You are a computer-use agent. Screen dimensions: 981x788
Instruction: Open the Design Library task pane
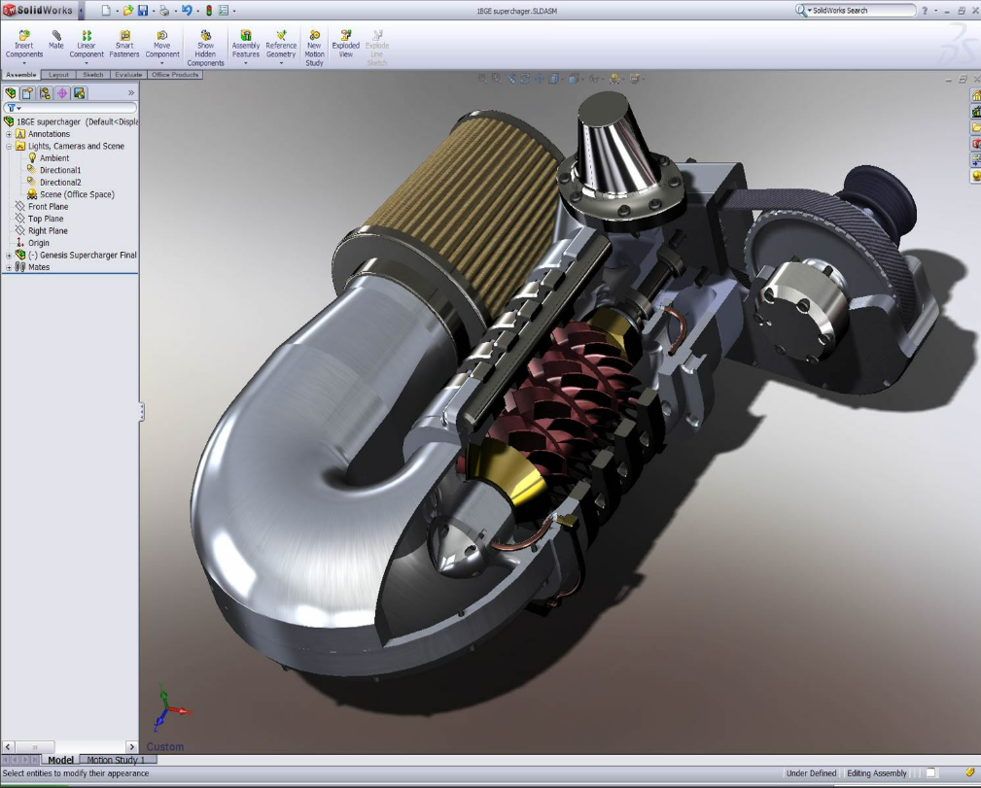point(975,112)
